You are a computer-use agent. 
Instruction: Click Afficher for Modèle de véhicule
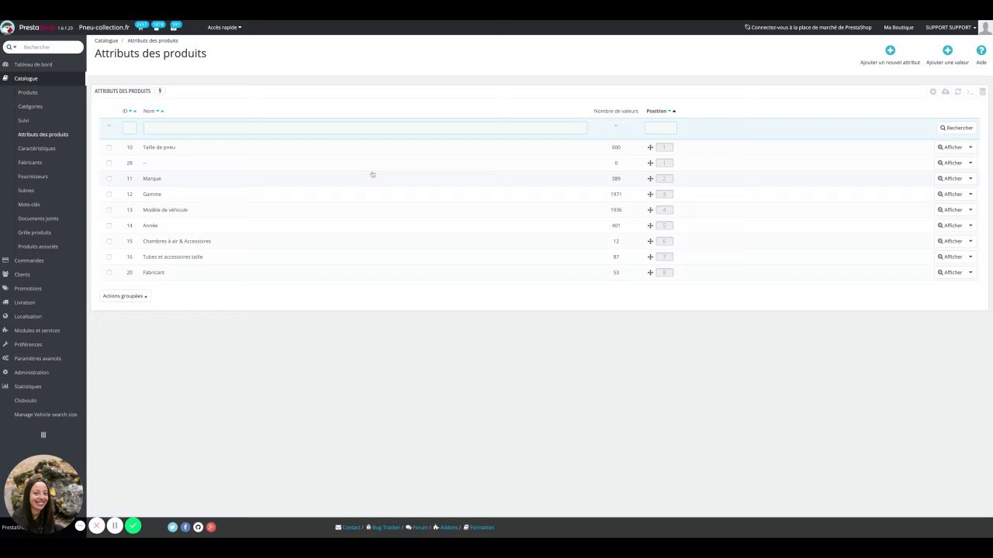tap(950, 210)
